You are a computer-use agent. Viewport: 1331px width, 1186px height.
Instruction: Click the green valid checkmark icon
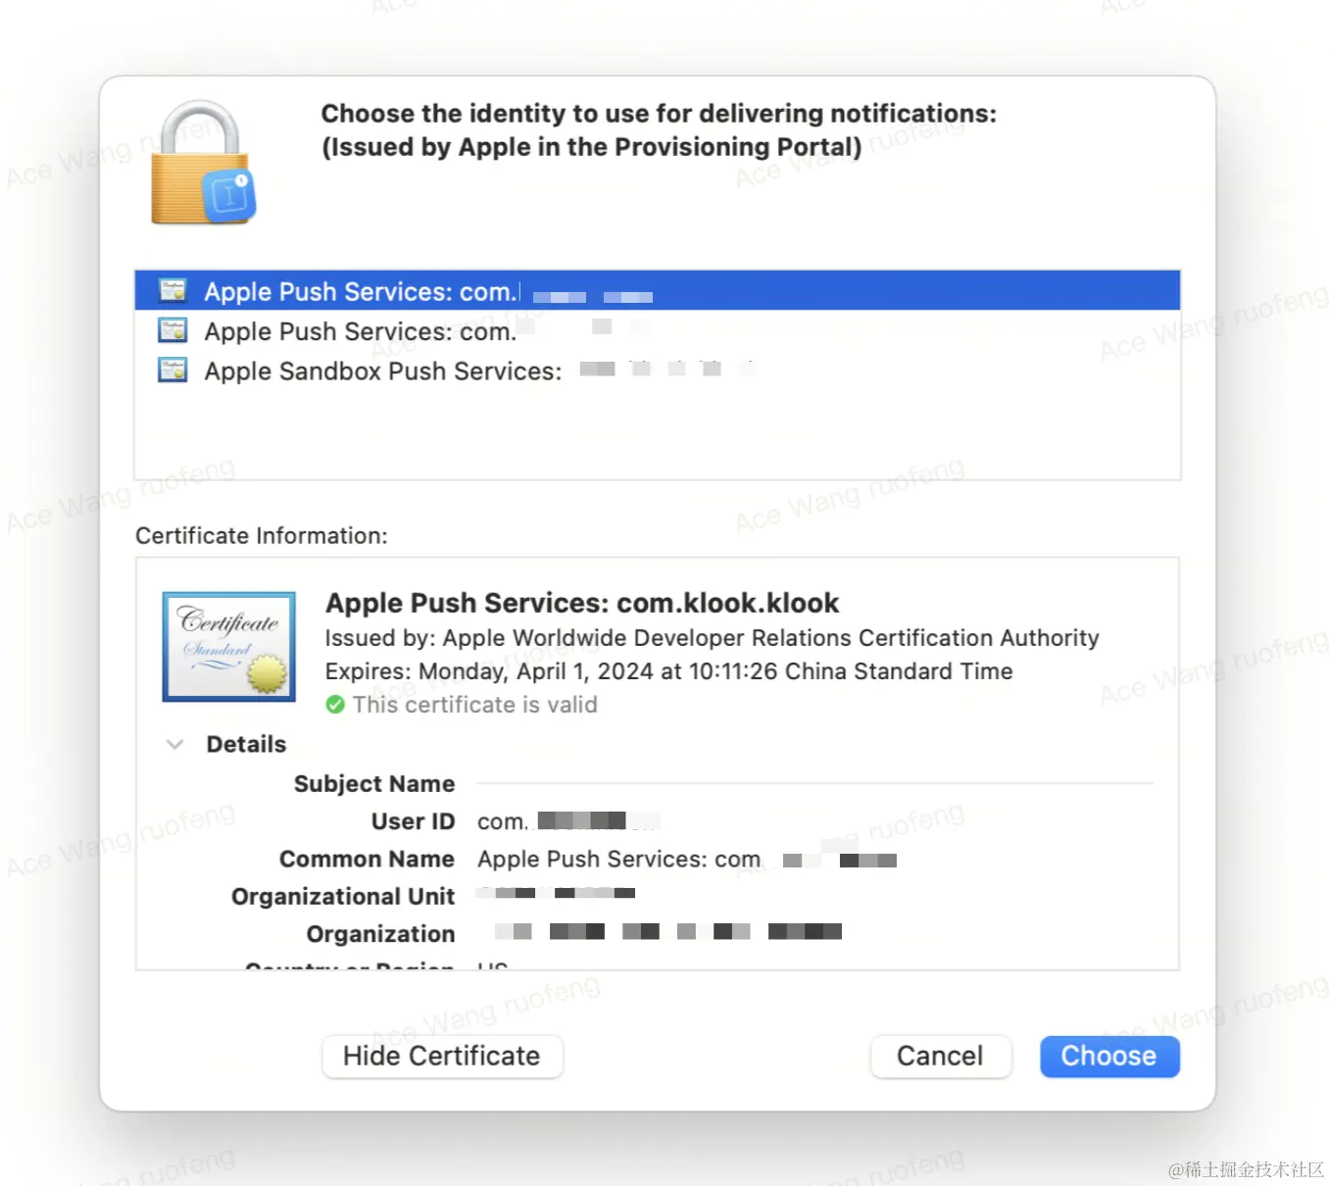(335, 705)
